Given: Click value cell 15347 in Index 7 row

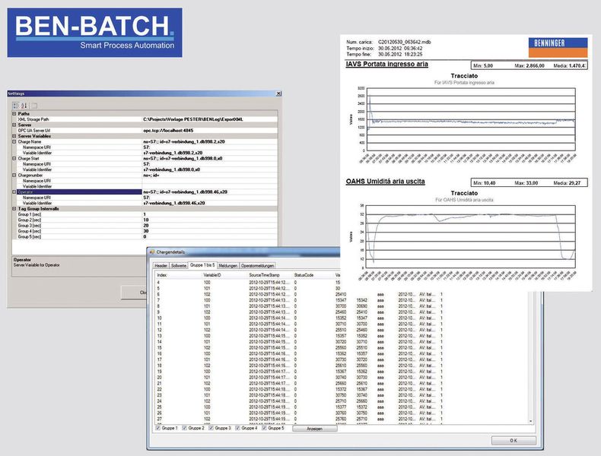Looking at the screenshot, I should [x=341, y=300].
